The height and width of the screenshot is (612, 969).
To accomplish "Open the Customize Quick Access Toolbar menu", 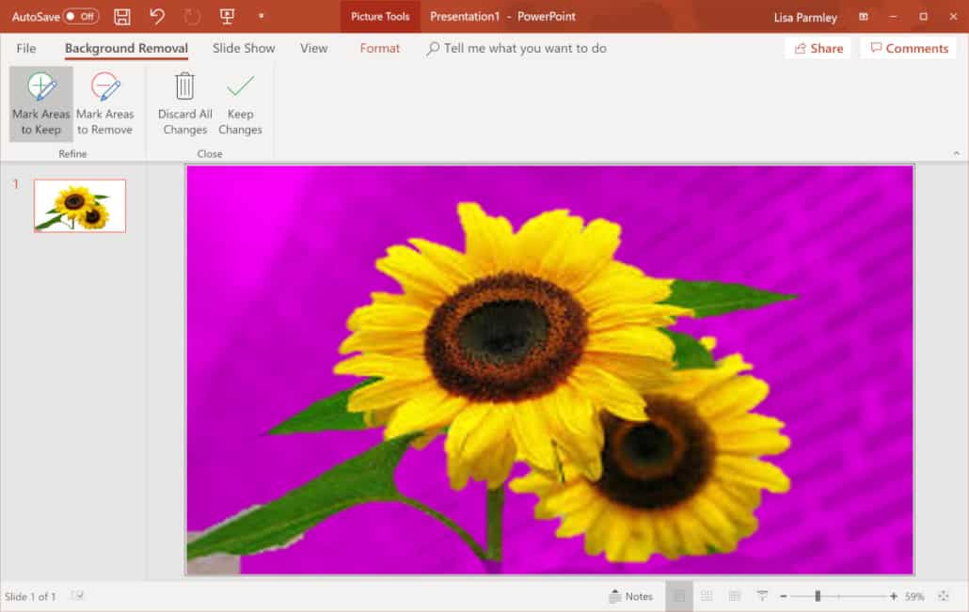I will [261, 16].
